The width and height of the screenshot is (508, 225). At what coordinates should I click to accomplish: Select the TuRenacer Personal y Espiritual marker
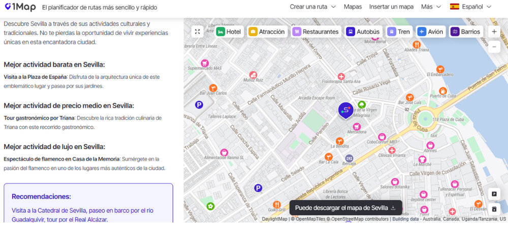coord(455,184)
